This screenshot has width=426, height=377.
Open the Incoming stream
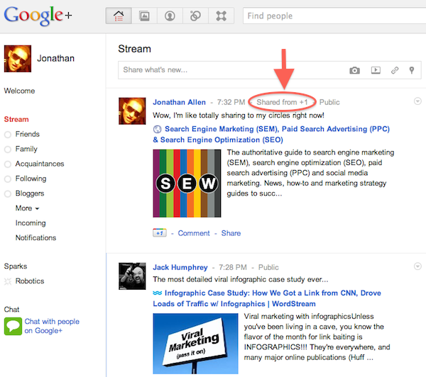(31, 223)
